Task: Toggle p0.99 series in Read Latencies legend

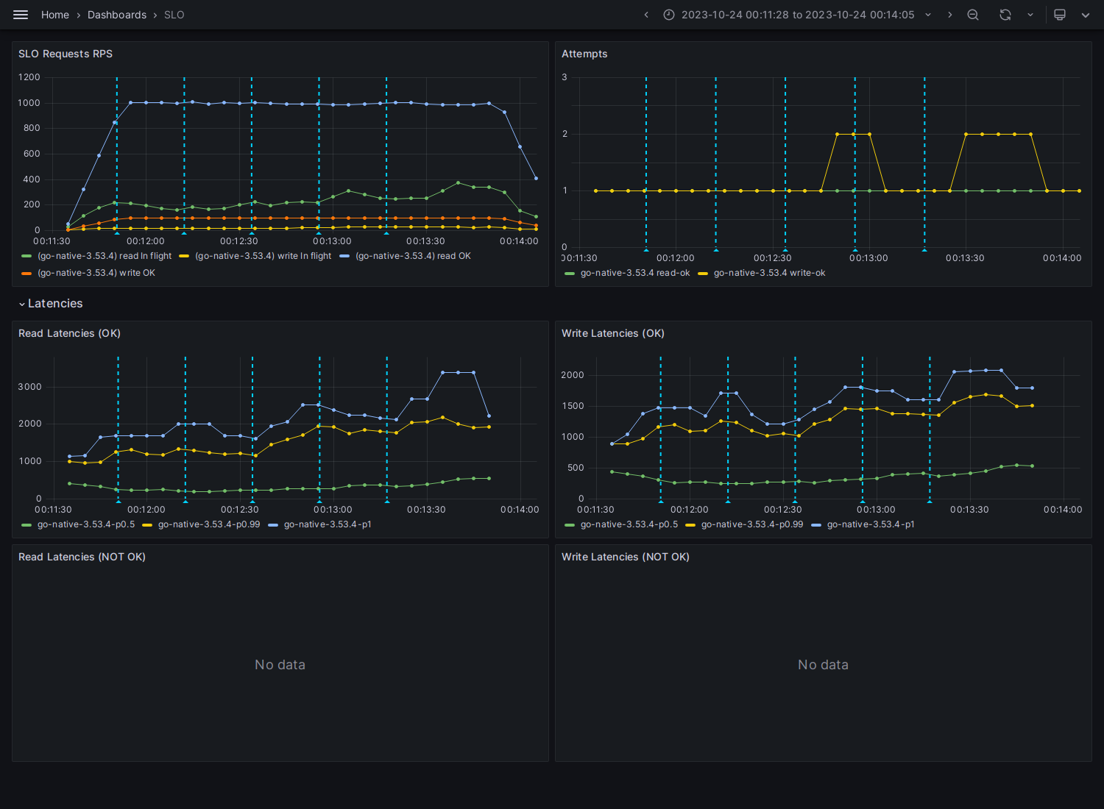Action: (209, 524)
